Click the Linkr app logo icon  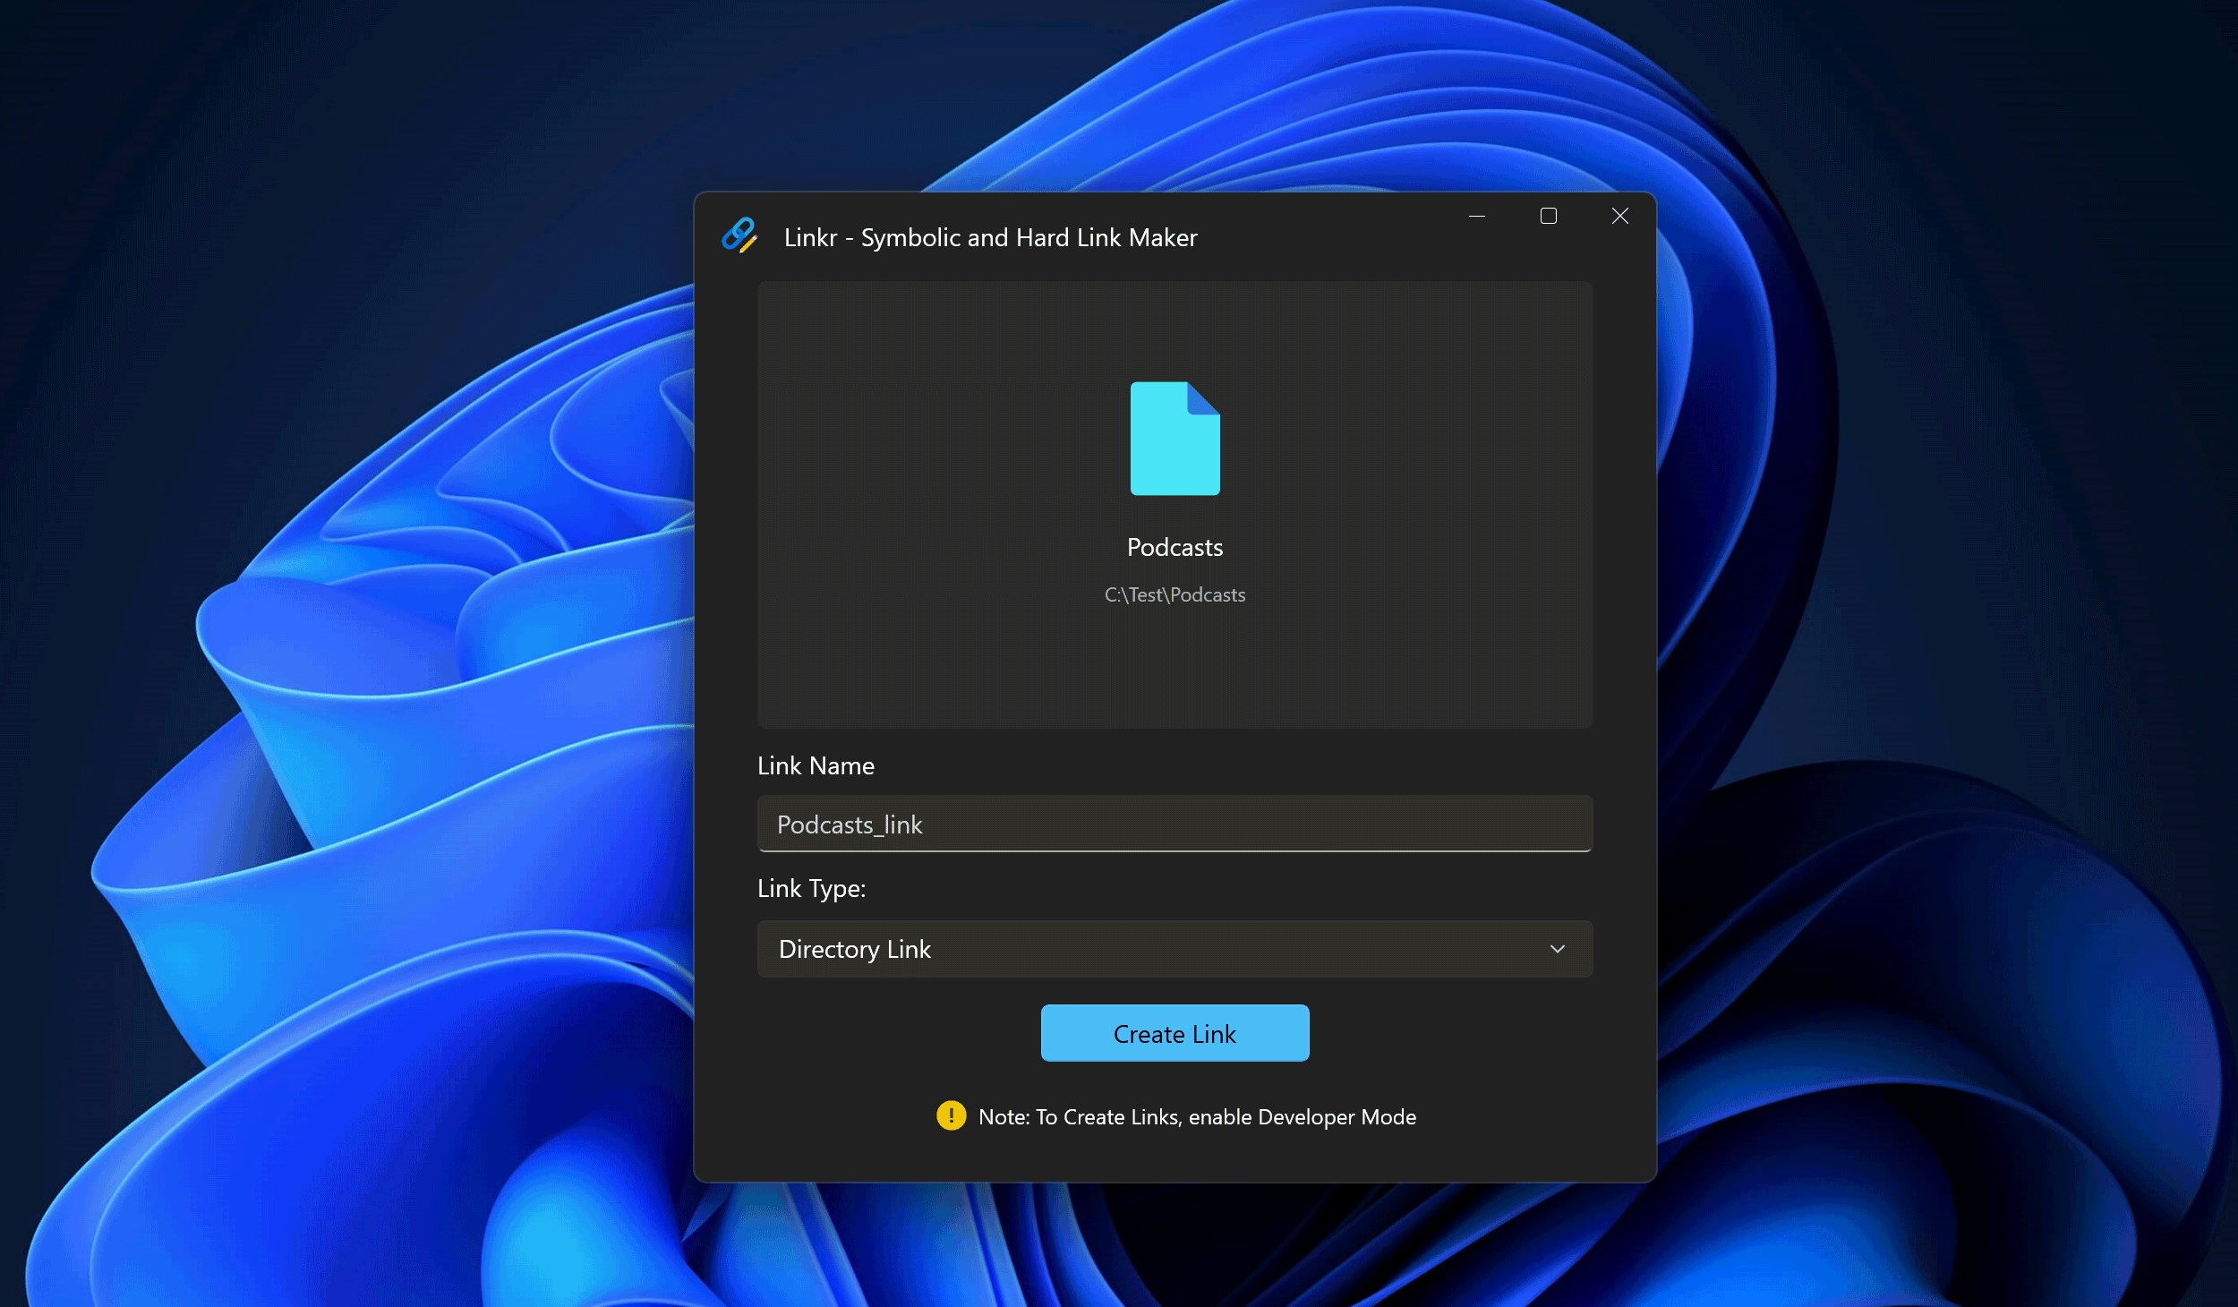[x=739, y=236]
